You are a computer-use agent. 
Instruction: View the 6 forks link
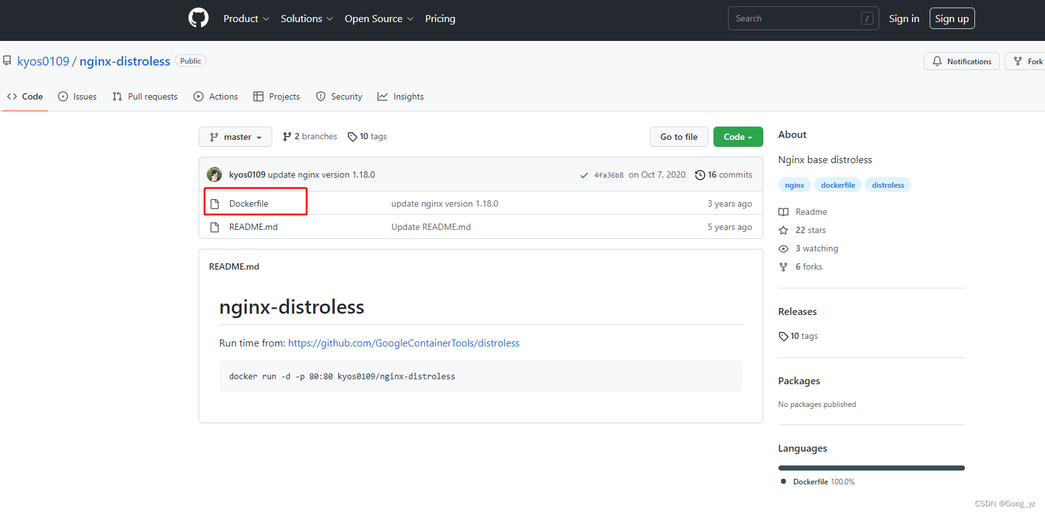[800, 266]
